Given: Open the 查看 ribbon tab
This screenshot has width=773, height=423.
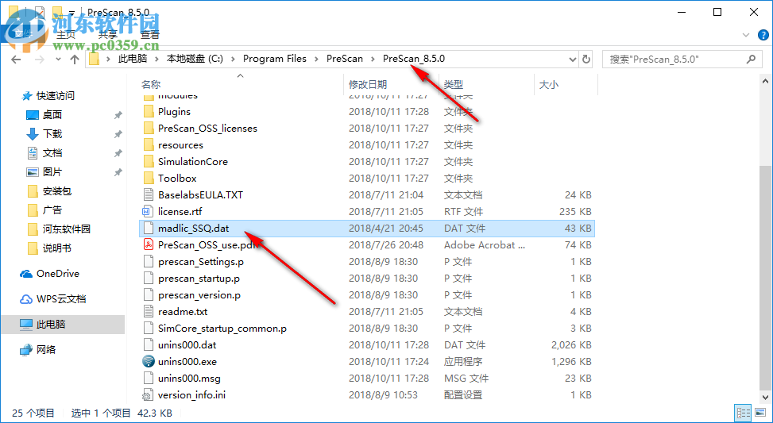Looking at the screenshot, I should (150, 34).
